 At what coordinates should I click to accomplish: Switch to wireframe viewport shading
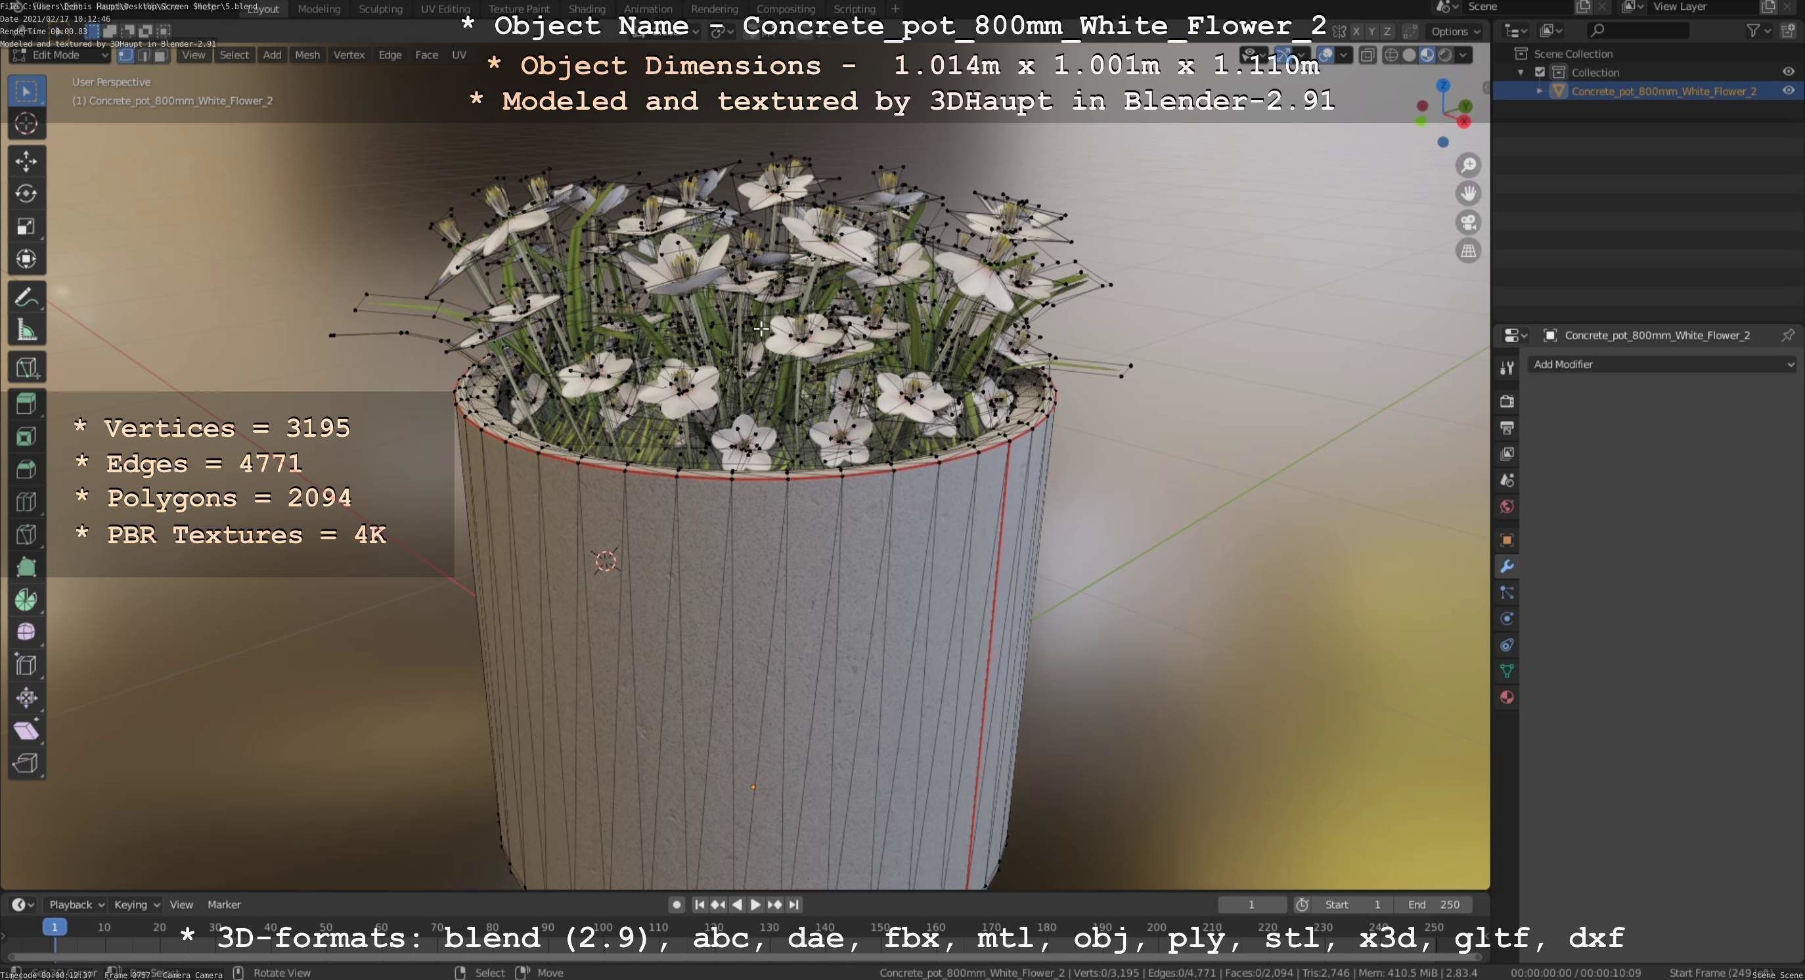pyautogui.click(x=1392, y=55)
